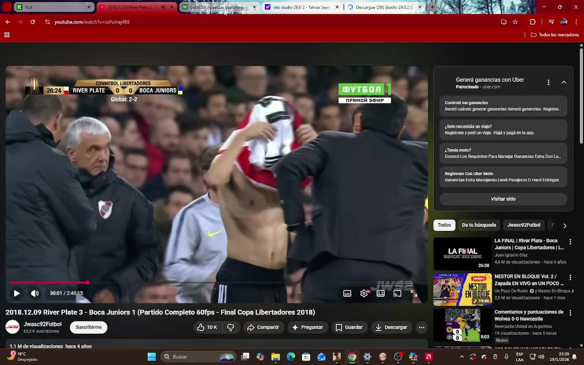The height and width of the screenshot is (365, 584).
Task: Select the De tu búsqueda chip
Action: 479,225
